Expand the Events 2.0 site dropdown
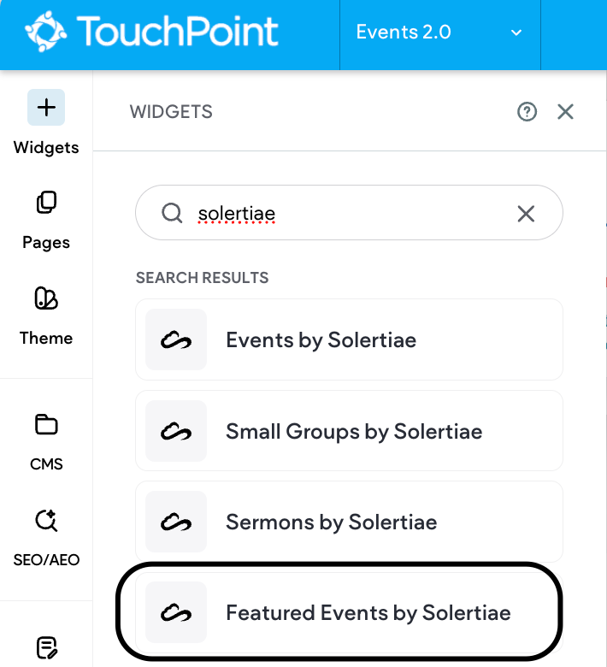Image resolution: width=607 pixels, height=667 pixels. click(439, 32)
